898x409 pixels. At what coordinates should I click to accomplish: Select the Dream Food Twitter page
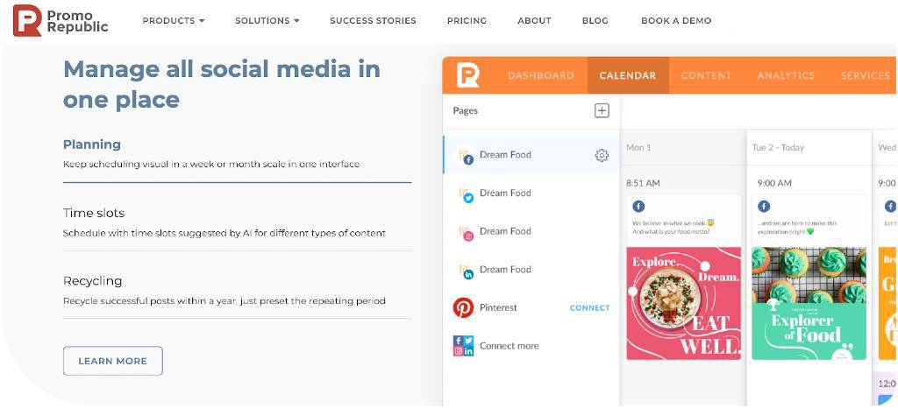[x=531, y=194]
